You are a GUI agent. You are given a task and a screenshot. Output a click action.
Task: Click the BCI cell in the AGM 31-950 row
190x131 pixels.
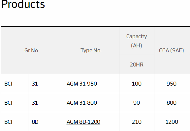coord(15,84)
